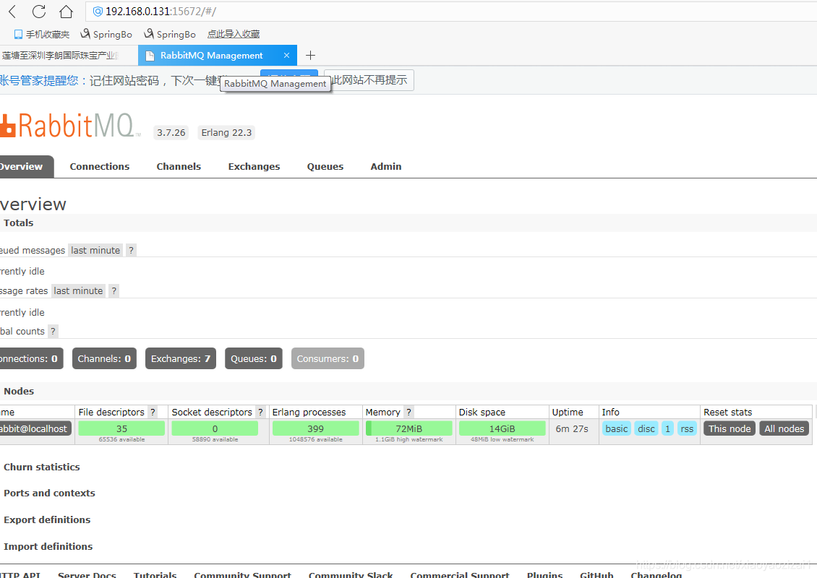Open the rabbit@localhost node link
This screenshot has height=578, width=817.
coord(35,429)
